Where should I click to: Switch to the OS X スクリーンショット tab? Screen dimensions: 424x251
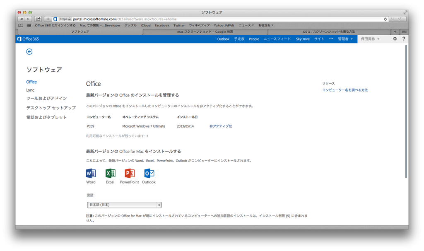coord(329,31)
